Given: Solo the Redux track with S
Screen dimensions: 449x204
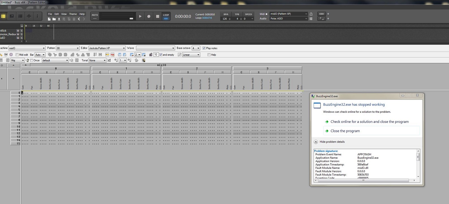Looking at the screenshot, I should click(21, 34).
